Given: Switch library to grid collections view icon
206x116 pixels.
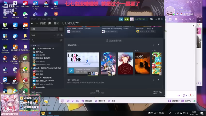Looking at the screenshot, I should click(x=61, y=29).
